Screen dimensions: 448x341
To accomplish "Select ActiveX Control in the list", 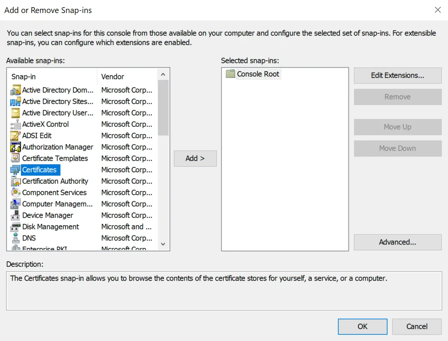I will point(46,124).
